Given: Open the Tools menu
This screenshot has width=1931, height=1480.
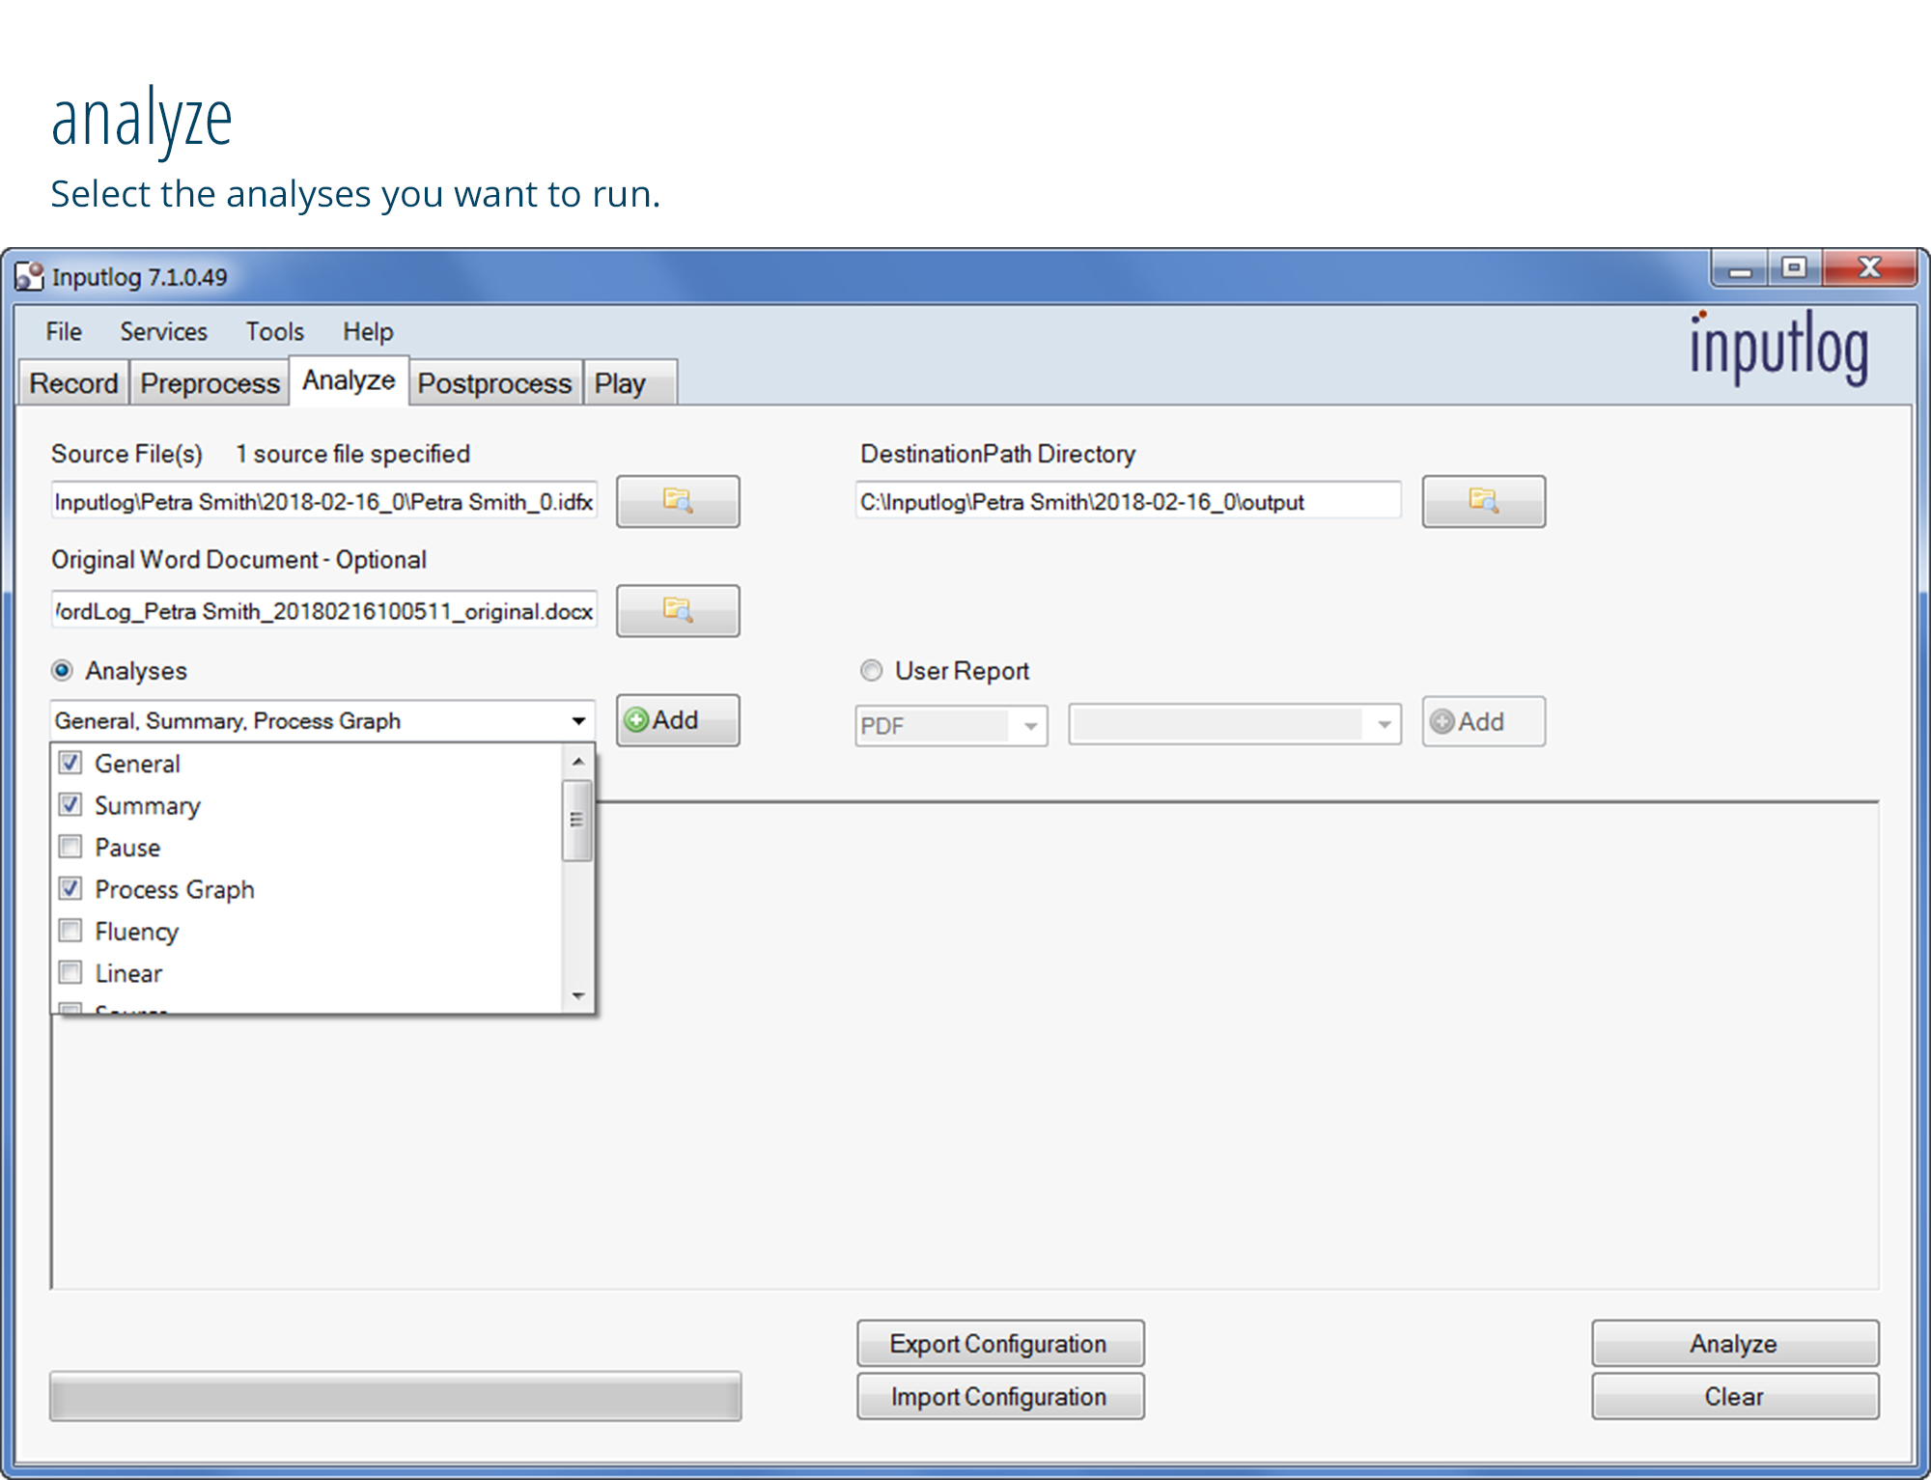Looking at the screenshot, I should click(x=274, y=332).
